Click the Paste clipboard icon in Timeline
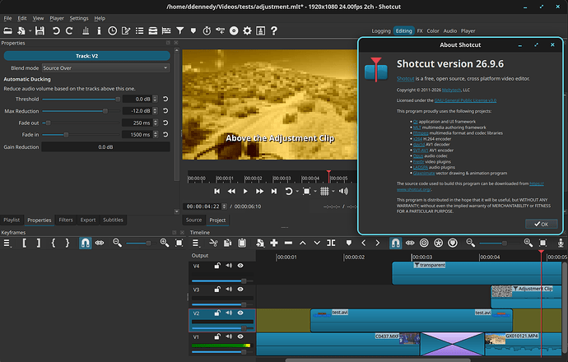The height and width of the screenshot is (362, 568). tap(242, 243)
